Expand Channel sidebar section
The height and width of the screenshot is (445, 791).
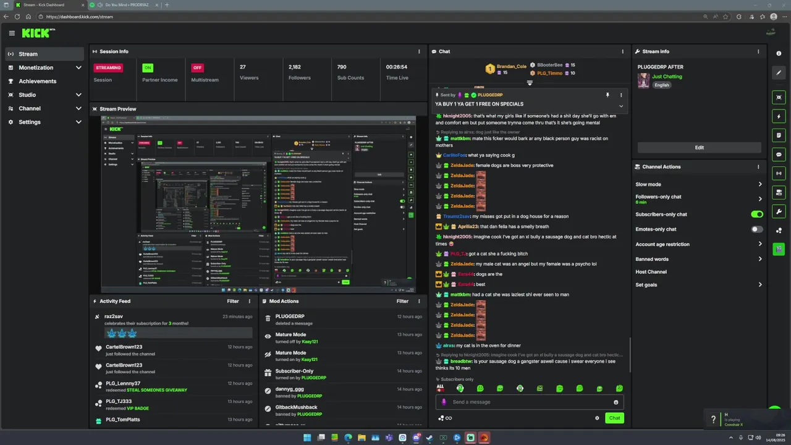tap(78, 108)
